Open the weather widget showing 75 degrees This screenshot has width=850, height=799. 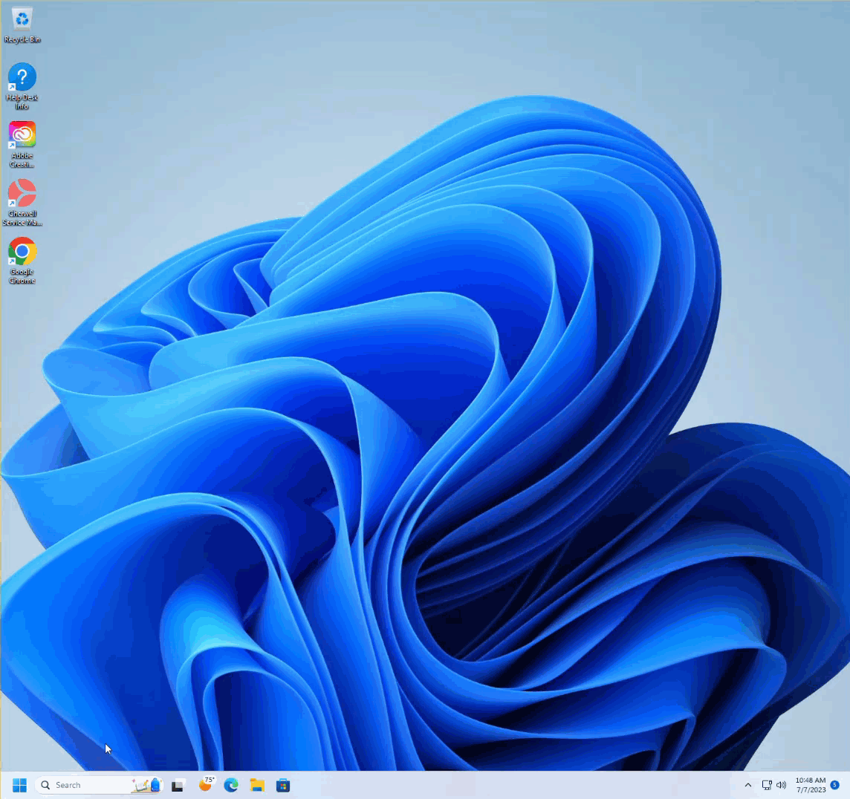tap(206, 785)
